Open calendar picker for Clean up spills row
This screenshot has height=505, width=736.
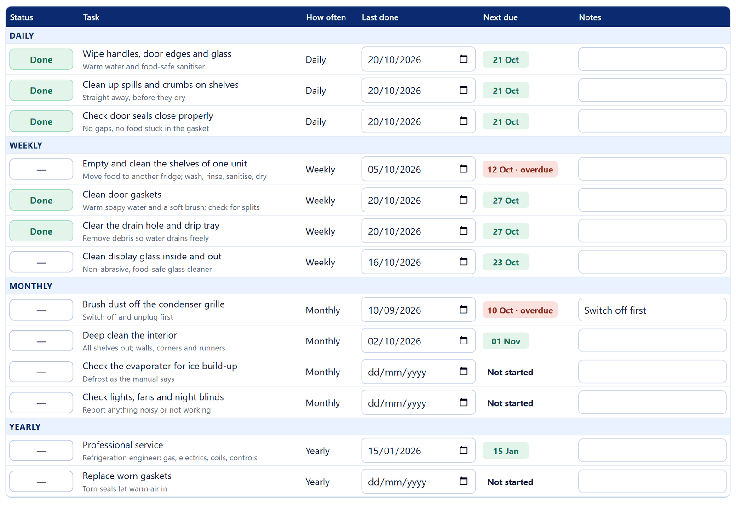click(x=464, y=90)
